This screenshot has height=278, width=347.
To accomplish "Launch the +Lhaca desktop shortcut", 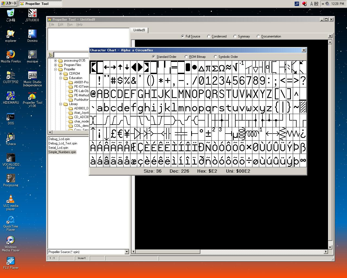I will (11, 139).
